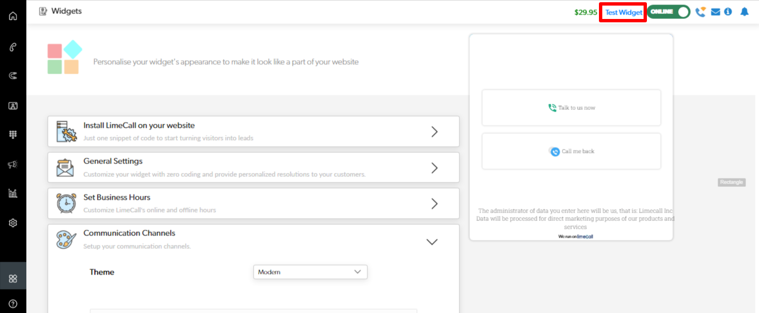The height and width of the screenshot is (313, 759).
Task: Open the settings gear in sidebar
Action: pos(13,223)
